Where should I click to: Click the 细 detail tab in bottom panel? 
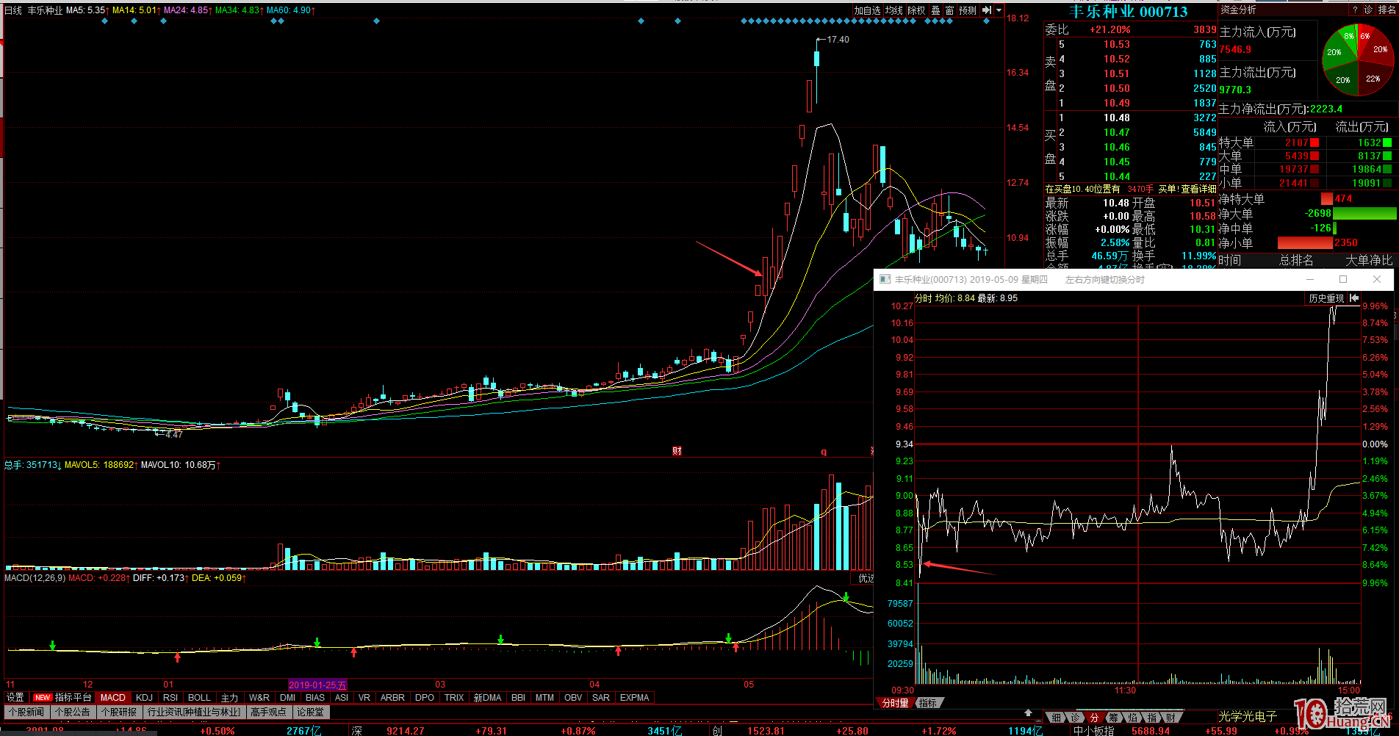1057,717
